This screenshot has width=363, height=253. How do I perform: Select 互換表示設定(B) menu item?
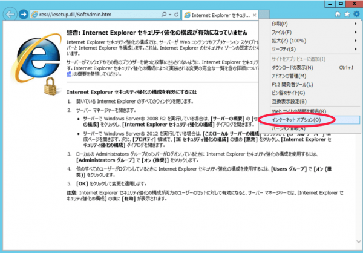310,102
